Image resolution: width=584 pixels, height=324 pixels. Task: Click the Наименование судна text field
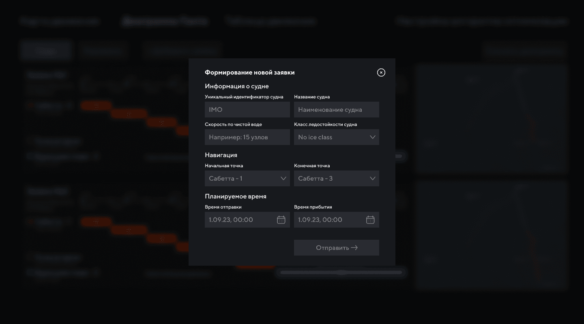(x=337, y=109)
